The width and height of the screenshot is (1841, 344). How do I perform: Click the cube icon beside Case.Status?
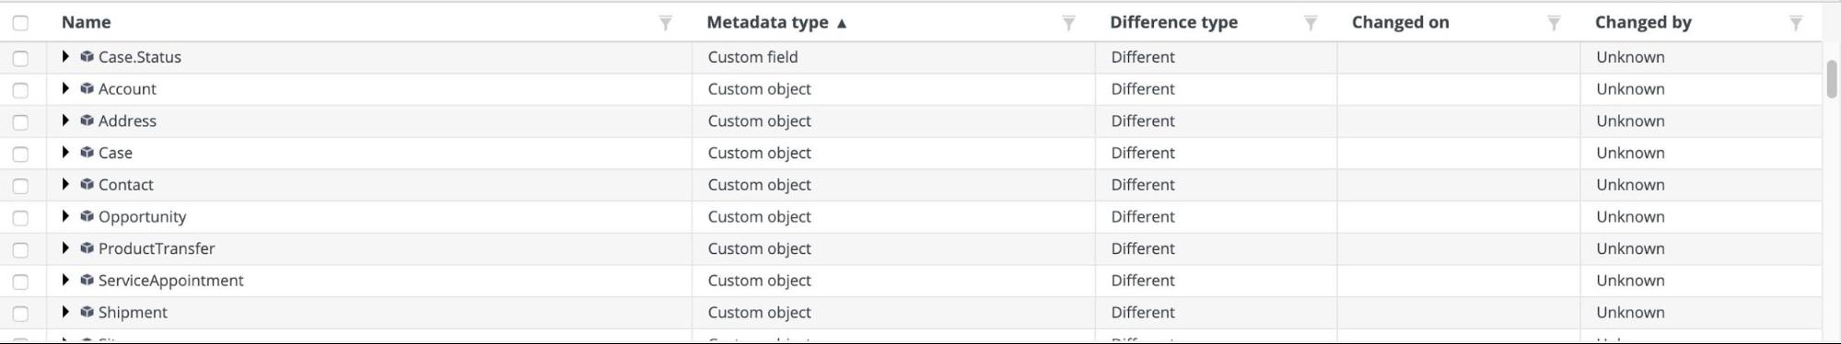coord(87,57)
